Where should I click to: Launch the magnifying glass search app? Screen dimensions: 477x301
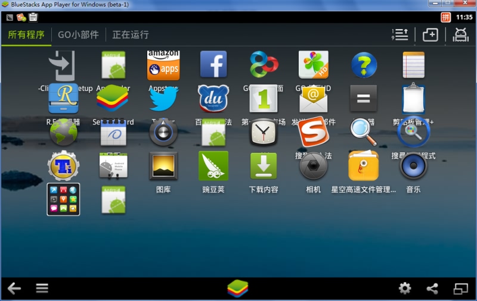(x=364, y=132)
